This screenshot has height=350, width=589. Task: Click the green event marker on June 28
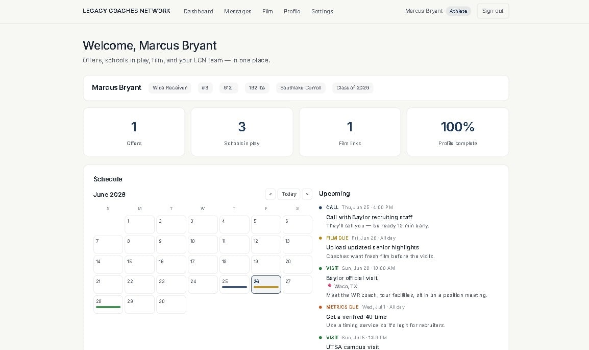tap(108, 307)
